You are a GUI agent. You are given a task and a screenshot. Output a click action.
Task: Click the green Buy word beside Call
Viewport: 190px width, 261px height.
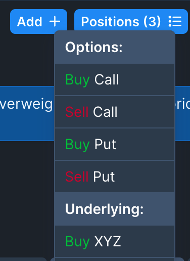(77, 80)
